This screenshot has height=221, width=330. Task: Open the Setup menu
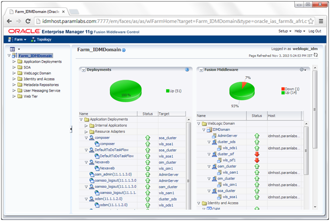point(285,31)
